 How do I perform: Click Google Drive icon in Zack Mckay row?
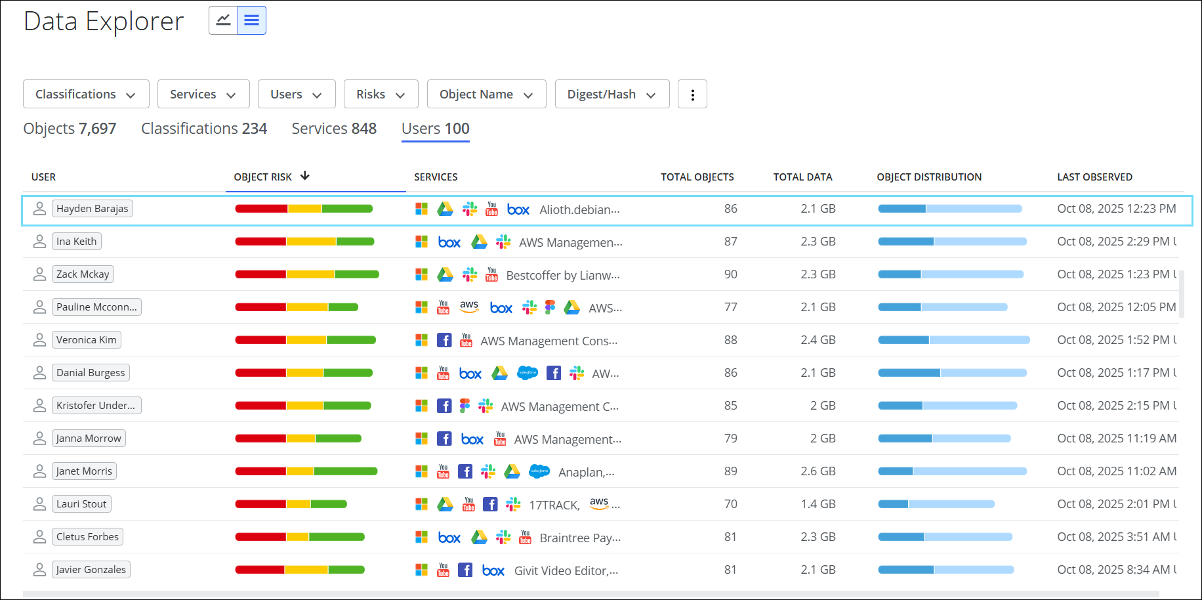[445, 274]
